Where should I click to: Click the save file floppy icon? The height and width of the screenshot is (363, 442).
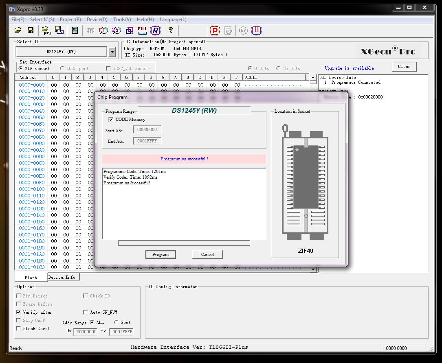31,30
